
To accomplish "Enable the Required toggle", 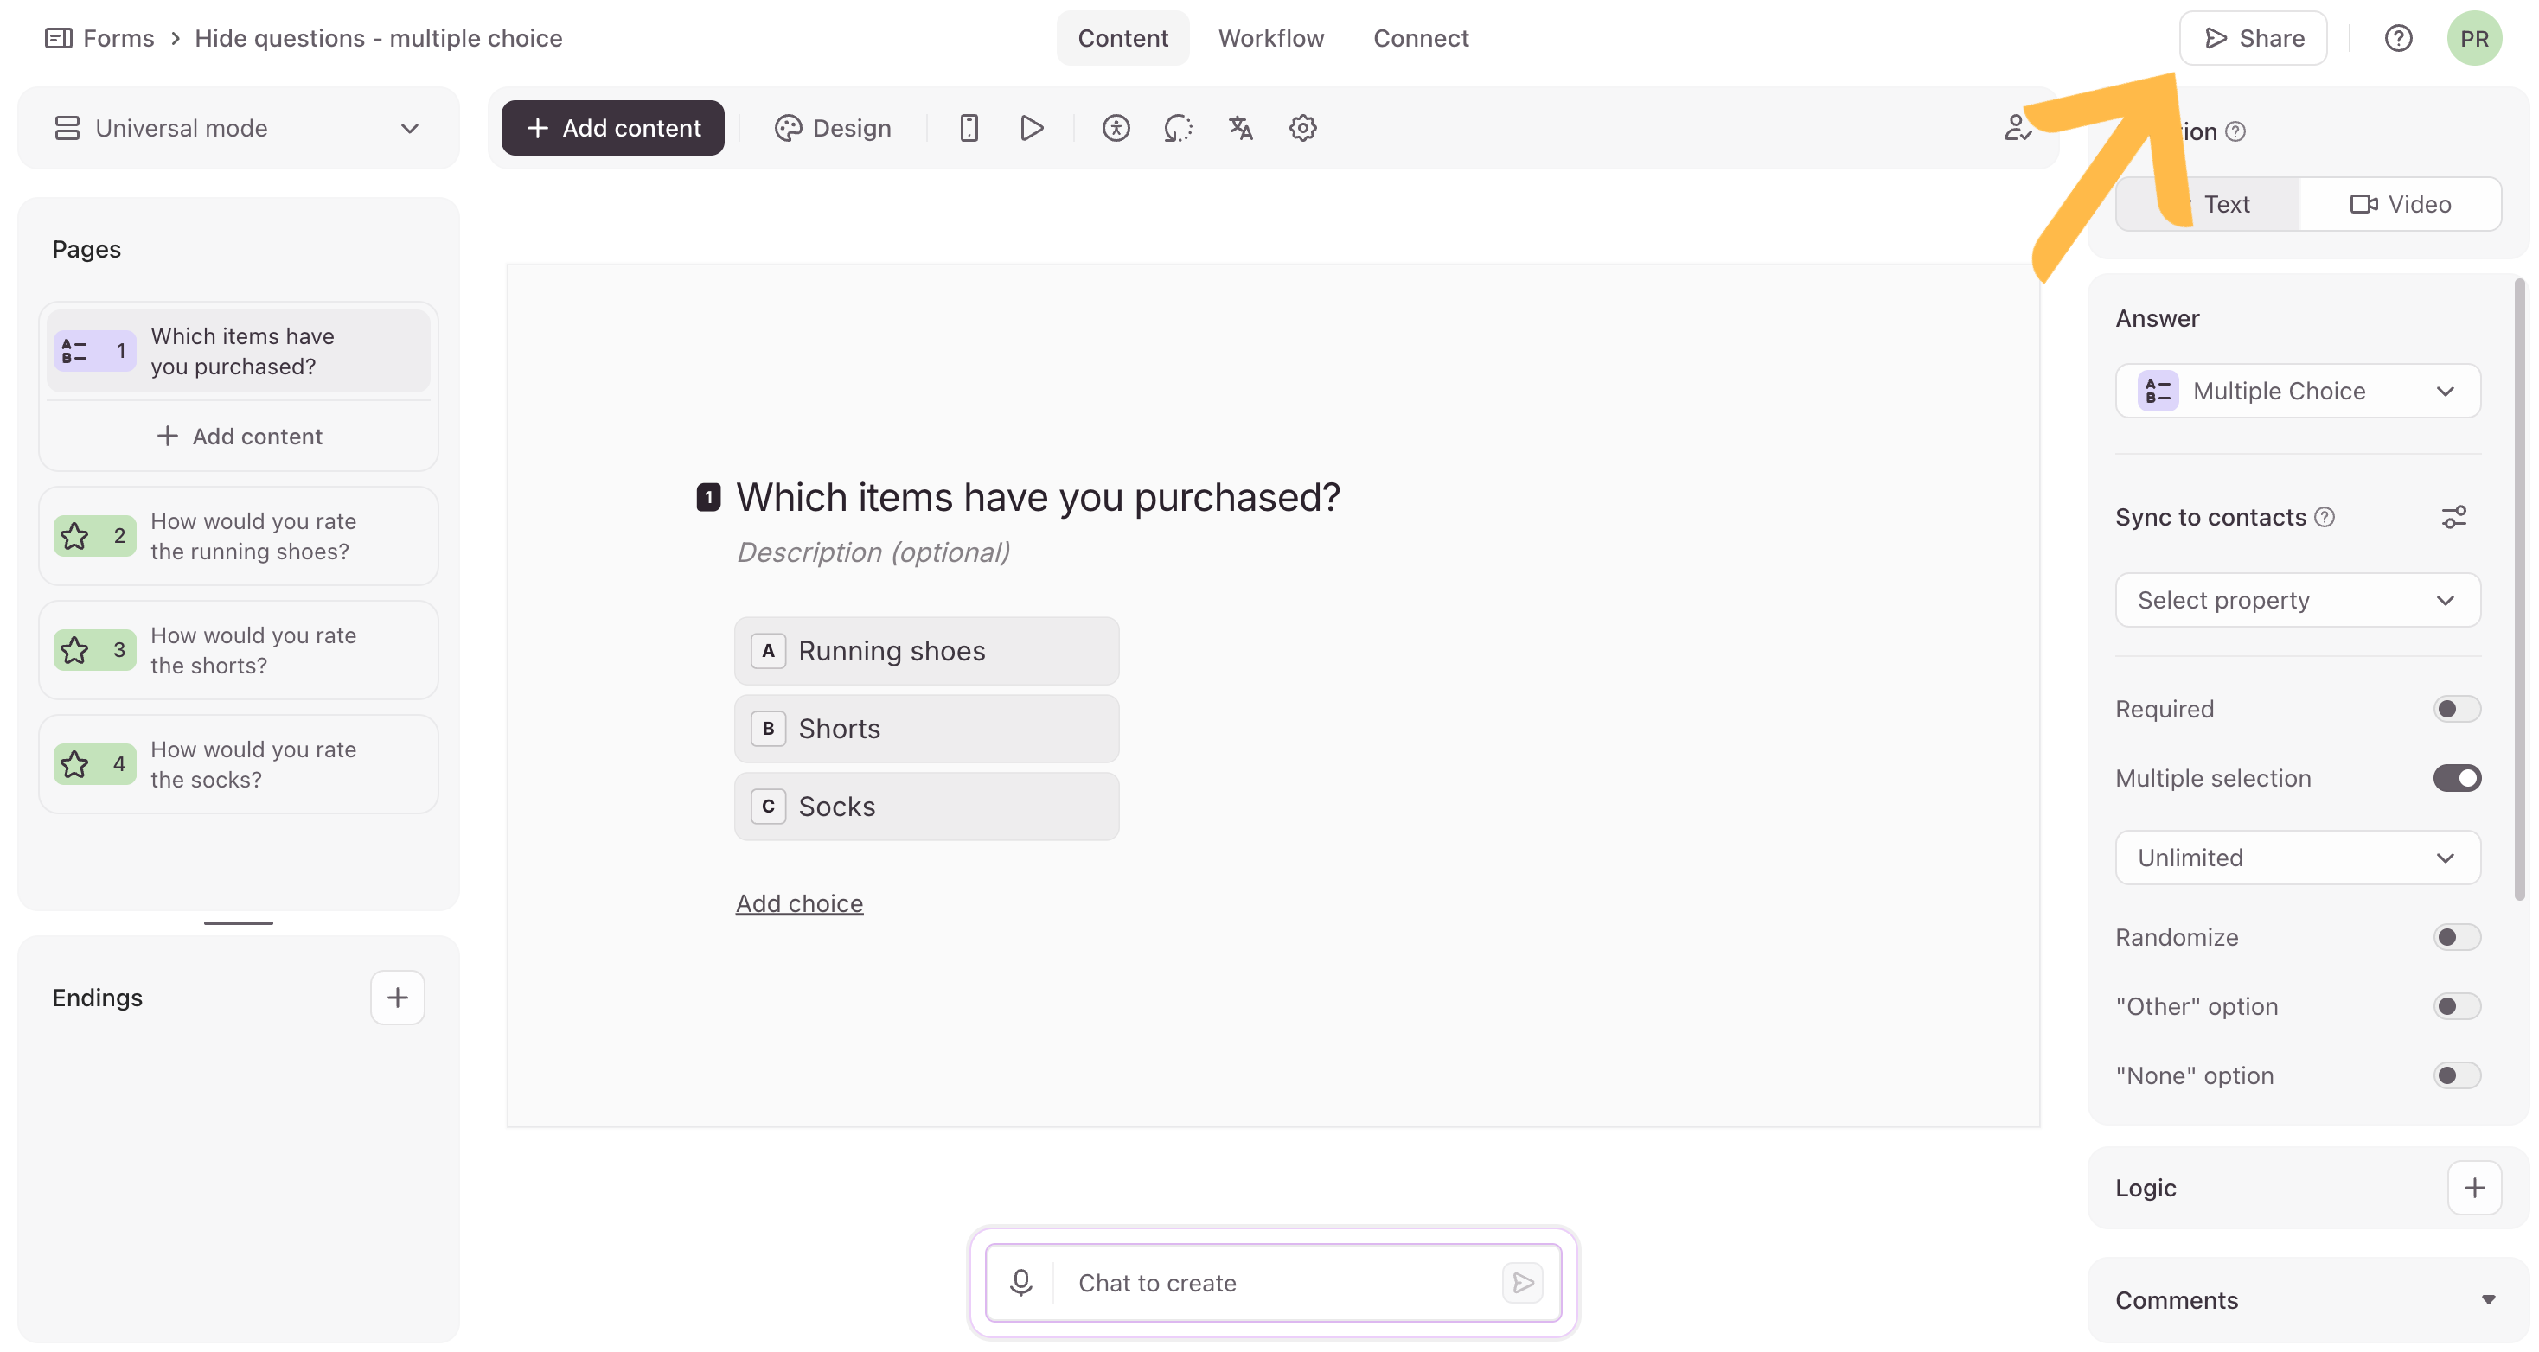I will coord(2456,710).
